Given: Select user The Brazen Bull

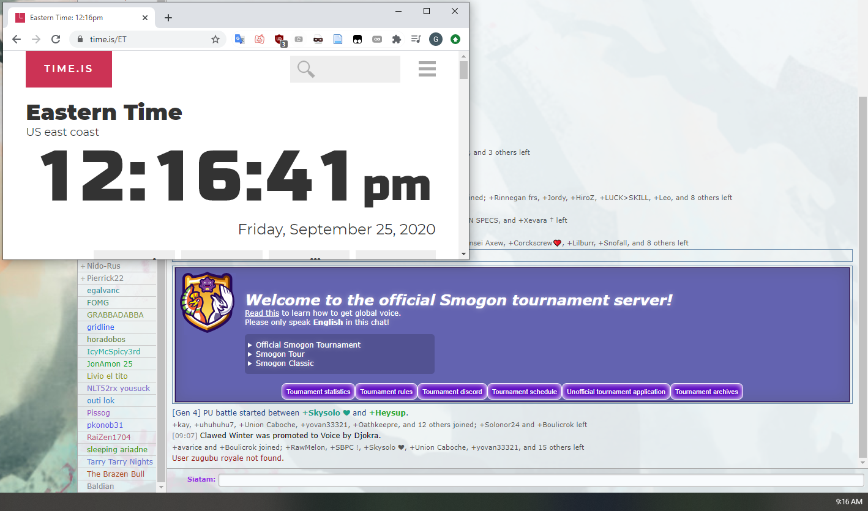Looking at the screenshot, I should coord(118,474).
